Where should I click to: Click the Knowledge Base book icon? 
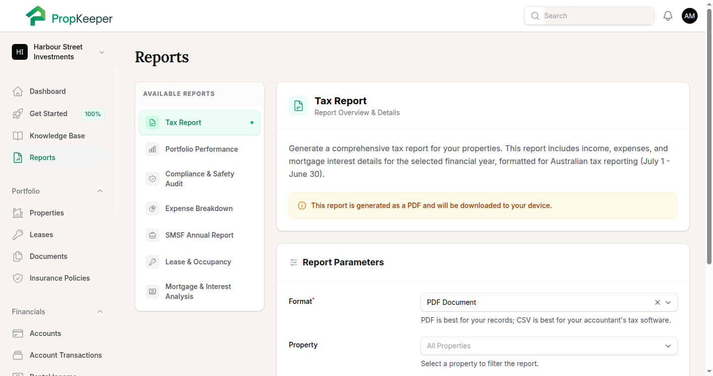(x=18, y=136)
